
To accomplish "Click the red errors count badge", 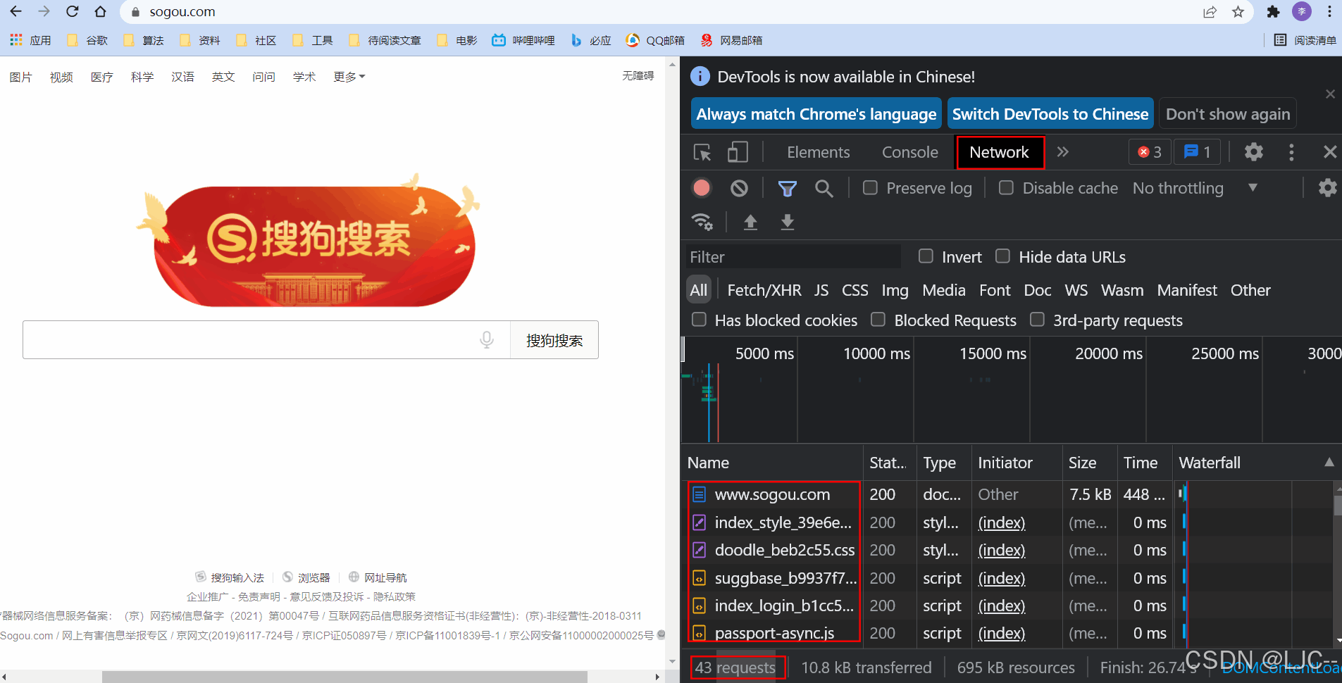I will pyautogui.click(x=1150, y=152).
